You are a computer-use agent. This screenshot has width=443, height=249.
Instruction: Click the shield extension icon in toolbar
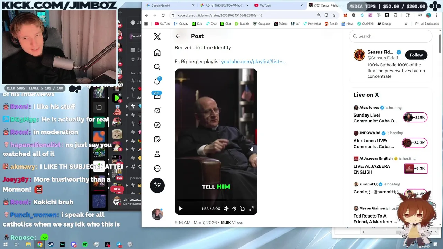(354, 15)
